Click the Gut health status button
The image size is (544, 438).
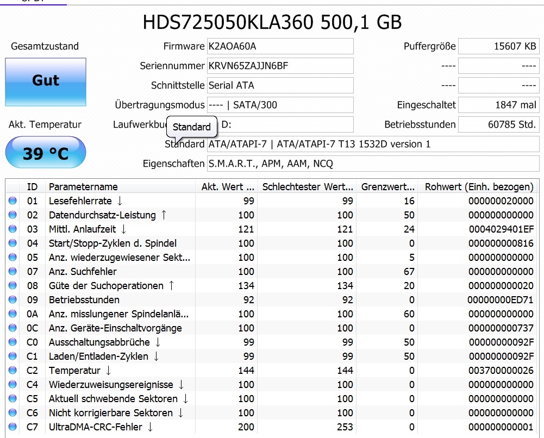pos(46,82)
